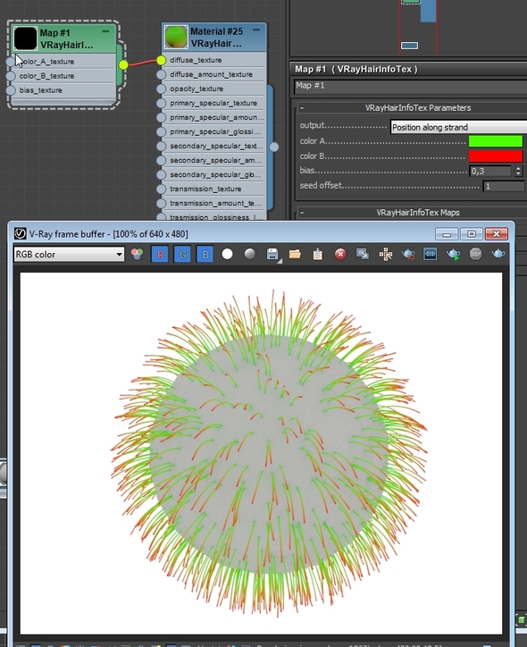Open the RGB color channel dropdown

coord(69,254)
